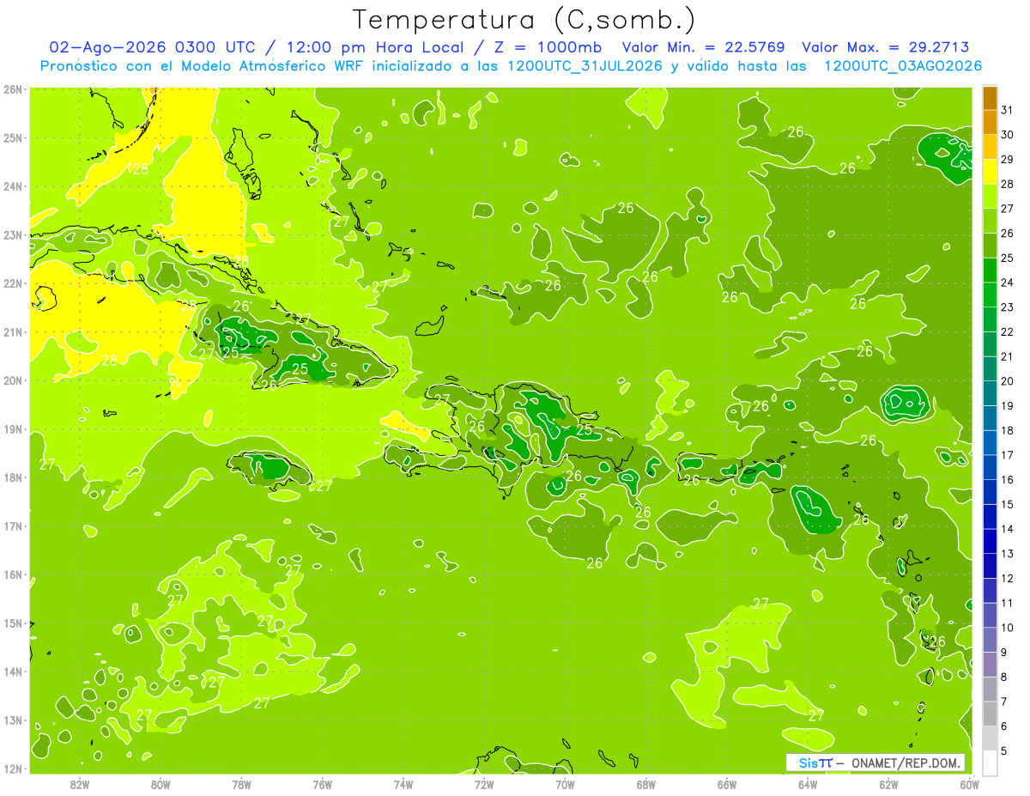Click color scale label 23

point(1008,307)
